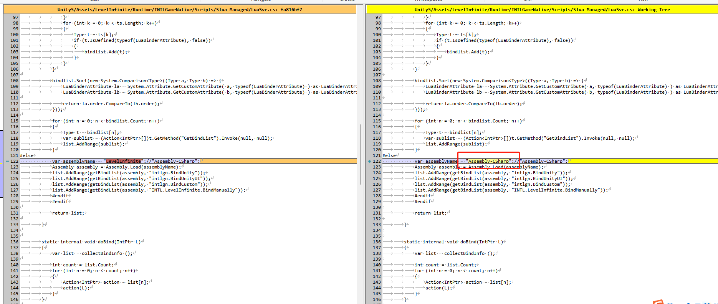Click the BindManually line in the right pane
The width and height of the screenshot is (718, 304).
(511, 190)
